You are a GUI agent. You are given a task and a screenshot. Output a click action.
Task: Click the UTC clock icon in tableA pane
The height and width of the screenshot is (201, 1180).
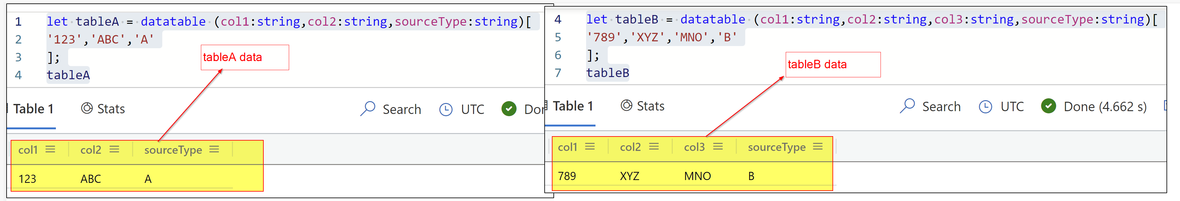point(446,110)
